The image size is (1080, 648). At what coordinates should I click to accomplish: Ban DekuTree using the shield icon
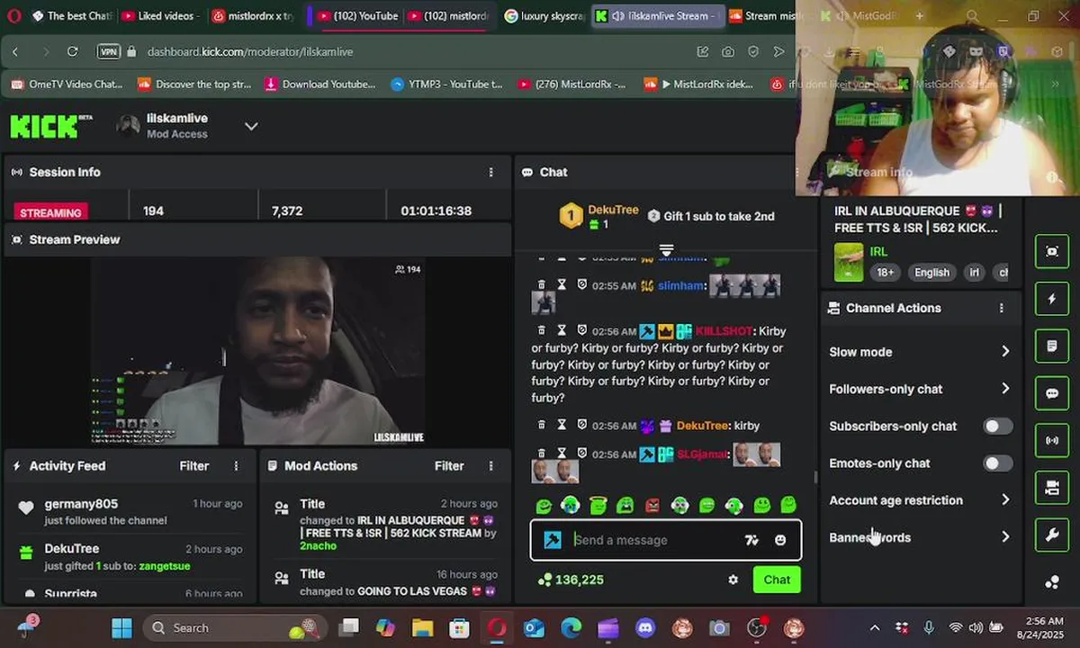tap(581, 425)
